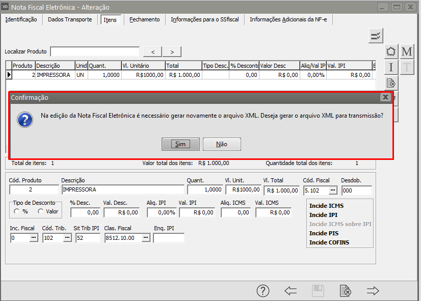421x301 pixels.
Task: Open the Dados Transporte tab
Action: coord(70,19)
